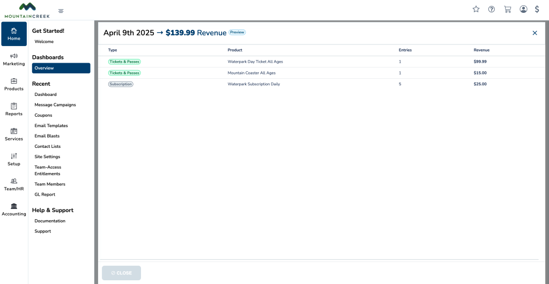The width and height of the screenshot is (549, 284).
Task: Open Email Templates from Recent
Action: [51, 125]
